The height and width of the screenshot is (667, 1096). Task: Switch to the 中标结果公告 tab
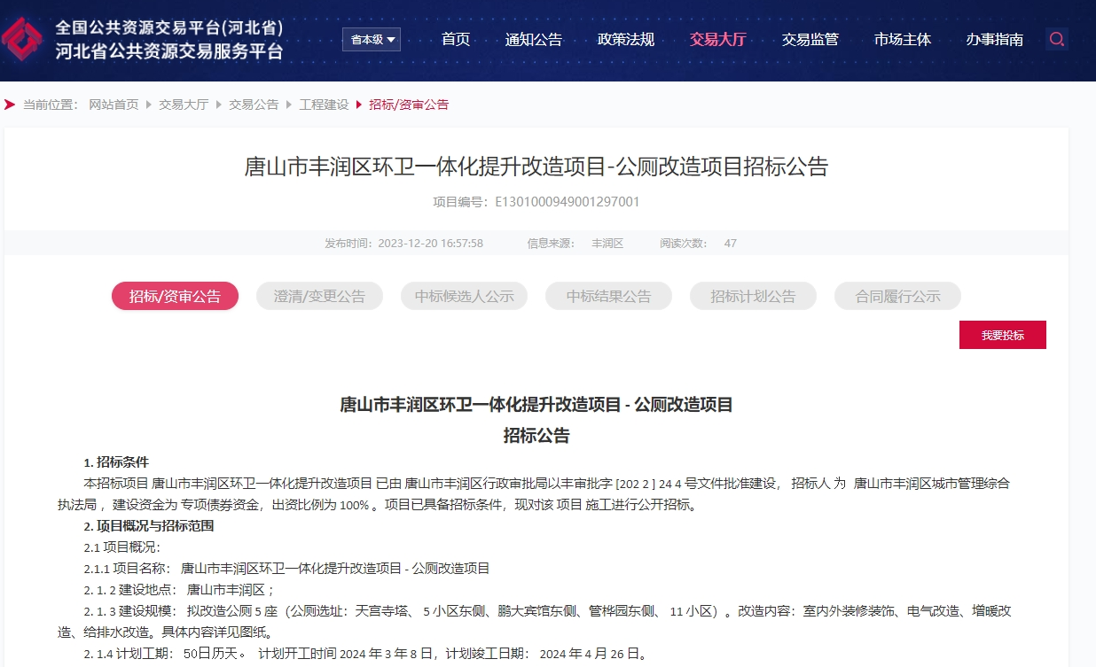tap(608, 297)
